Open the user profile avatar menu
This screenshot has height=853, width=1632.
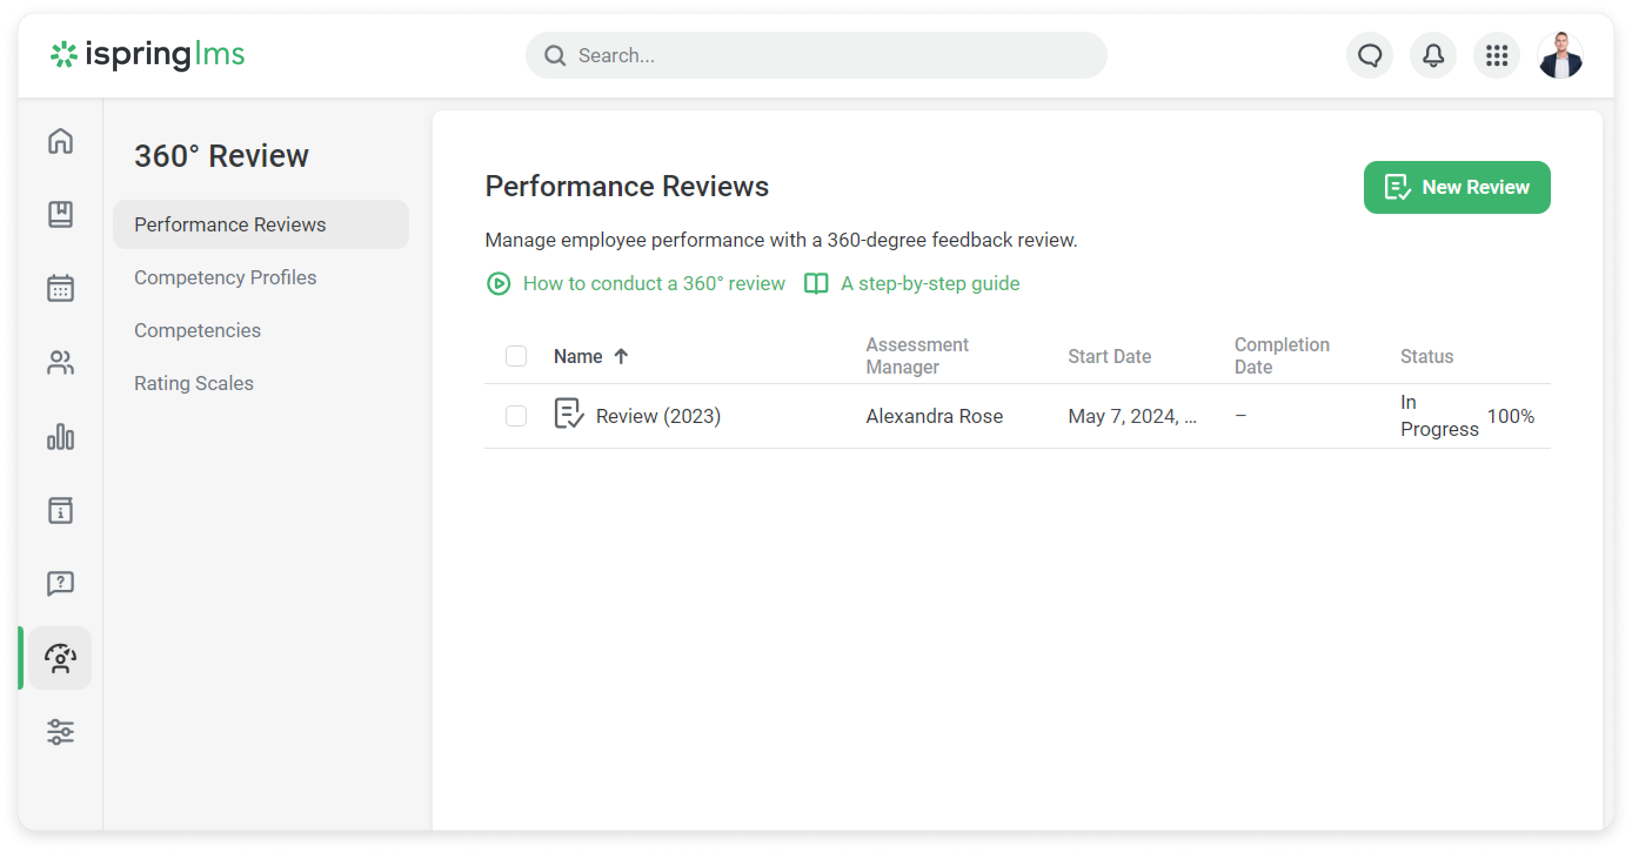pyautogui.click(x=1560, y=56)
